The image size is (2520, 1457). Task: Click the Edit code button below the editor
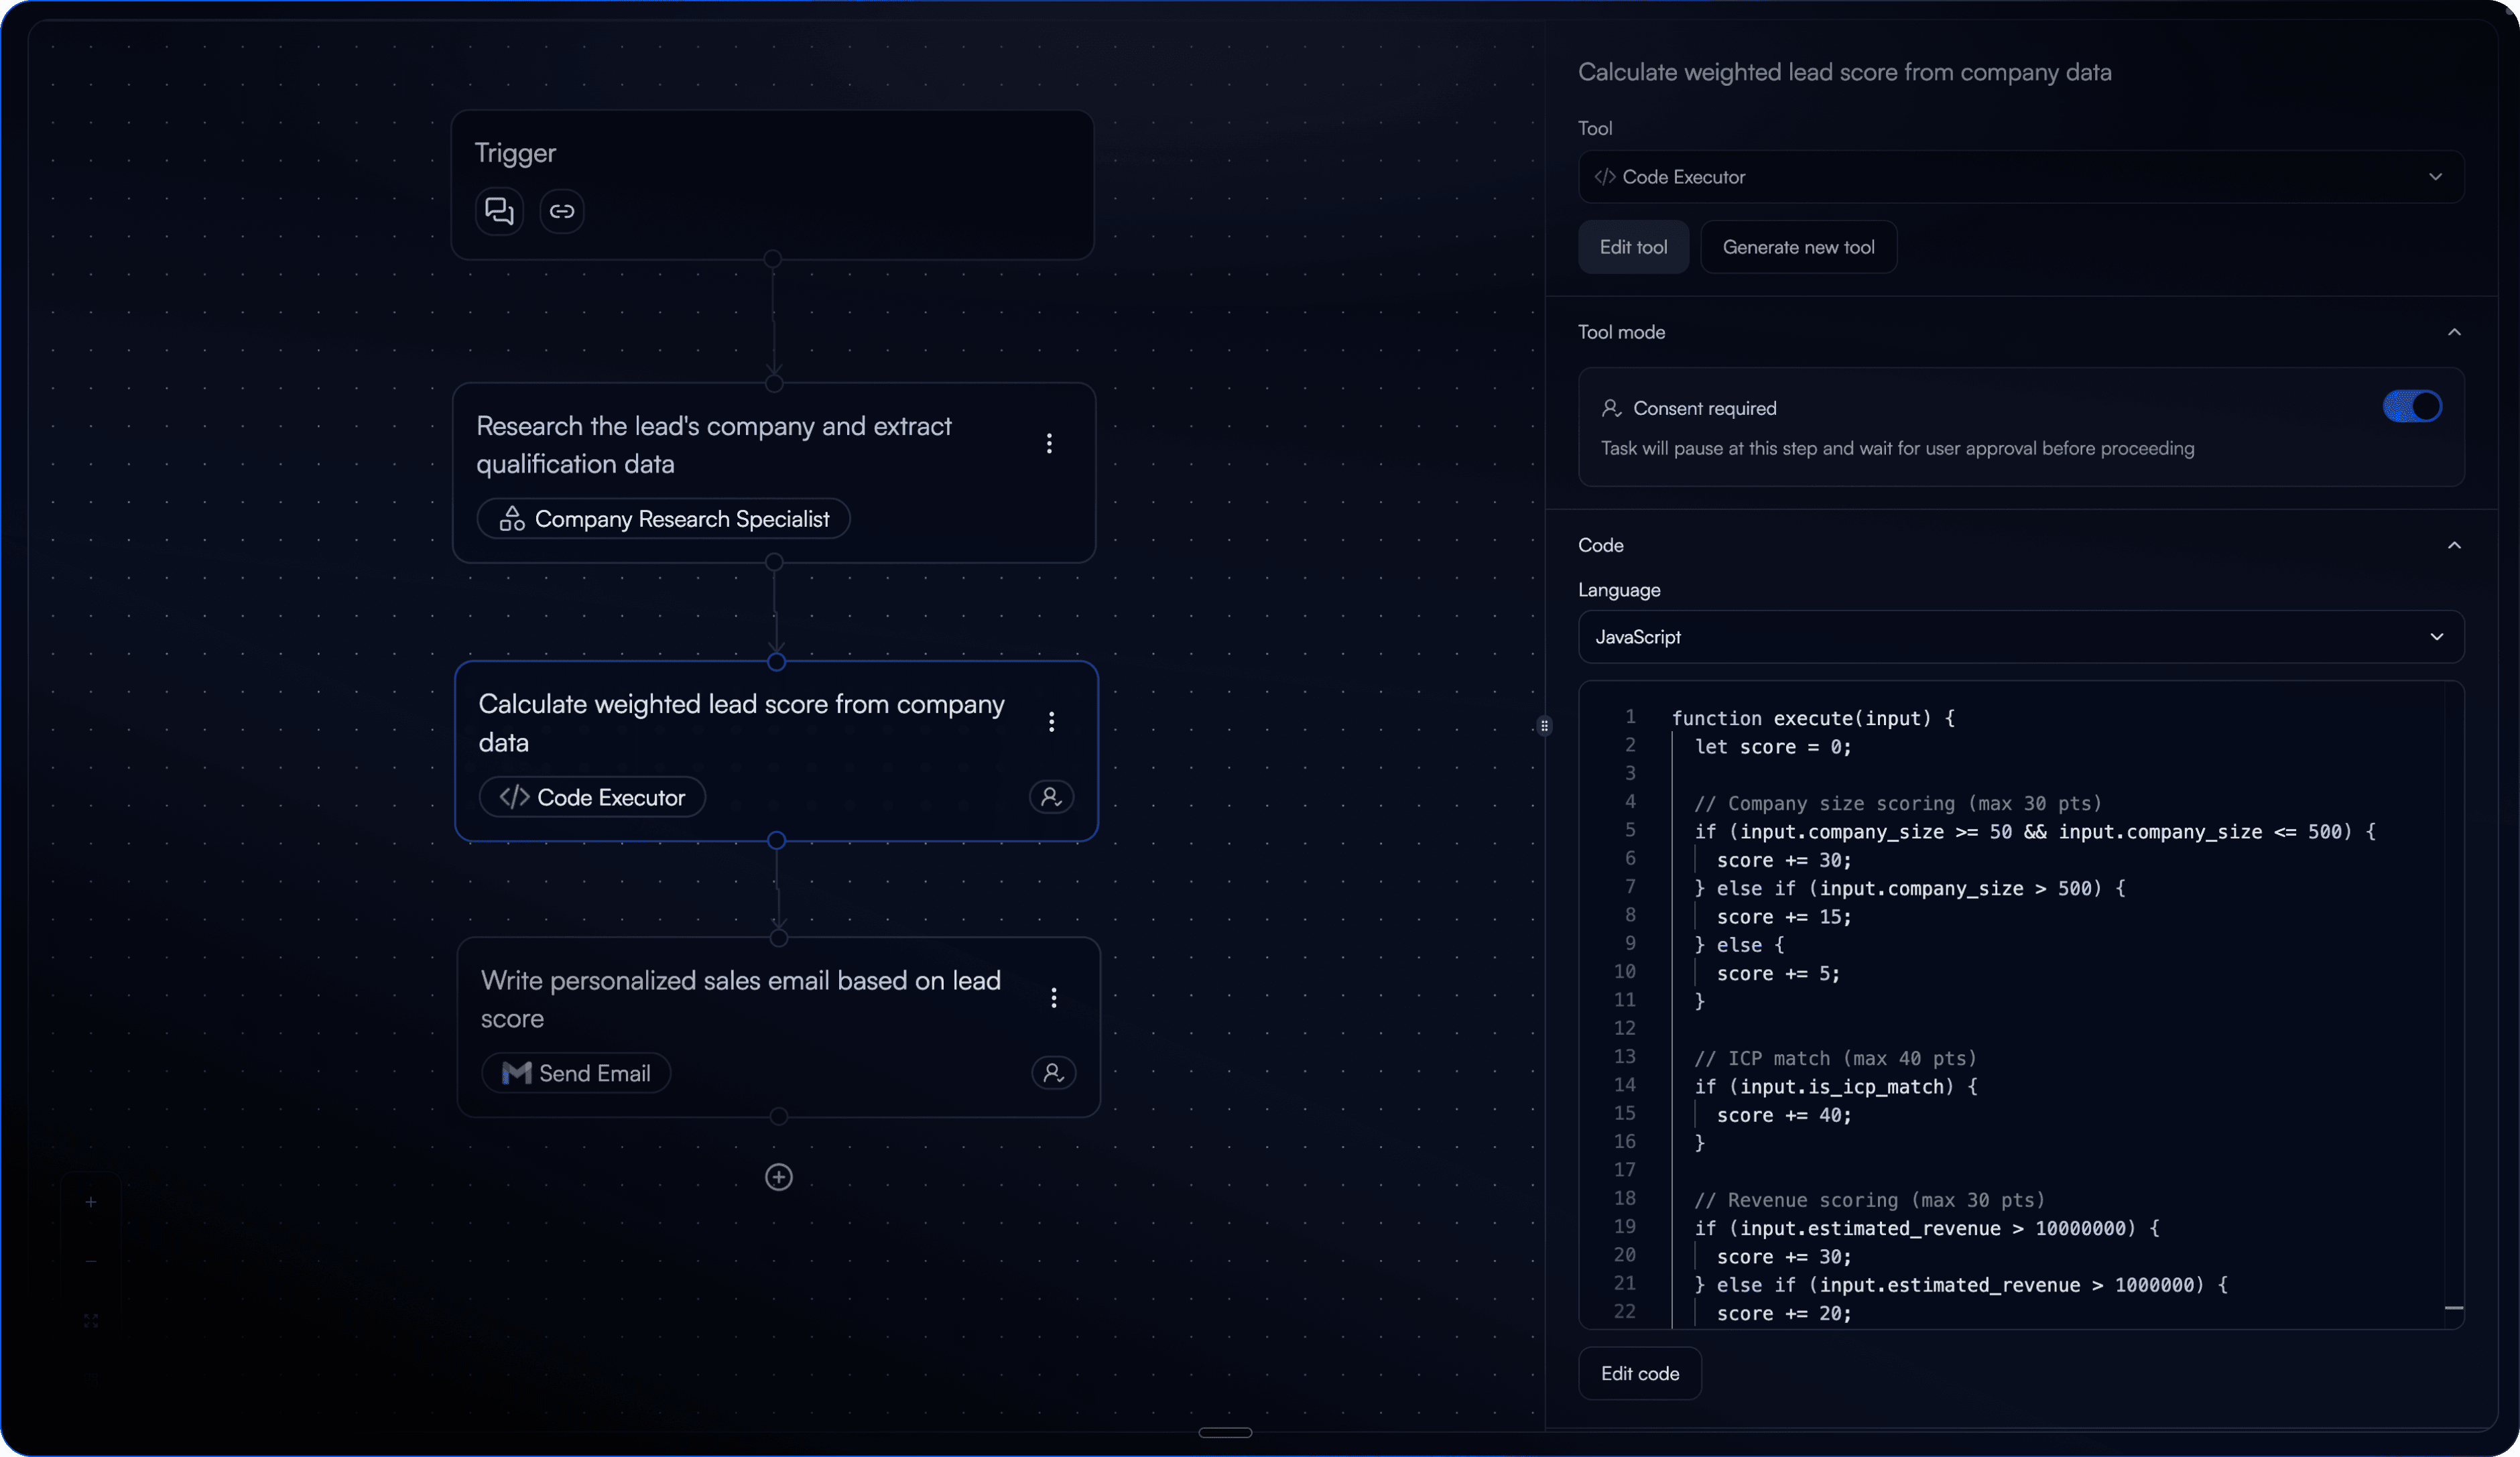pyautogui.click(x=1639, y=1373)
